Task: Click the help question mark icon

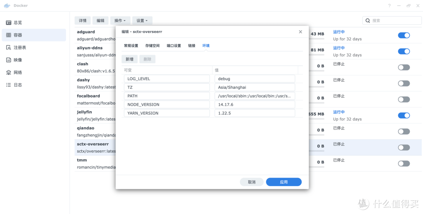Action: (x=389, y=5)
